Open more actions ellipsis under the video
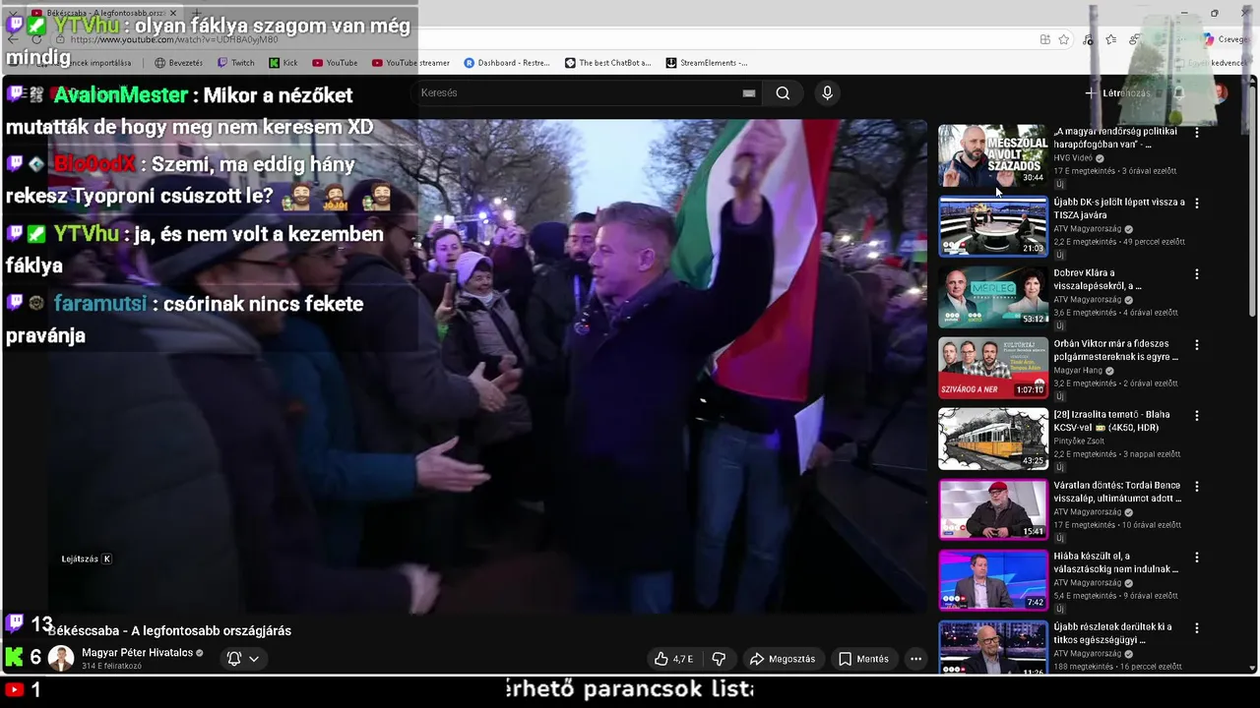 [915, 659]
